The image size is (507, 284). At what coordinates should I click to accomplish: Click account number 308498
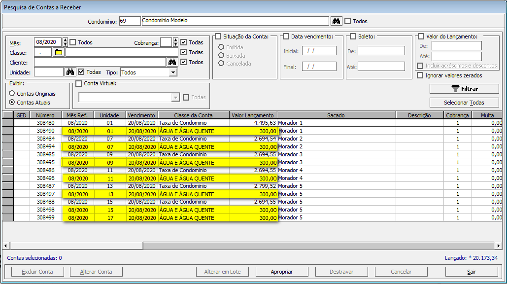coord(45,210)
